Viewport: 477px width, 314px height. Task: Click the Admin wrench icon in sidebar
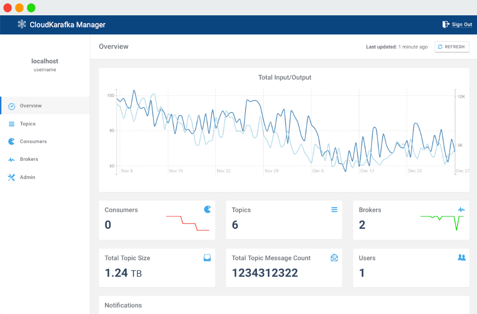tap(11, 178)
